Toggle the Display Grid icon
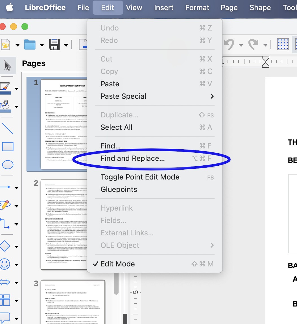Image resolution: width=297 pixels, height=324 pixels. coord(283,44)
